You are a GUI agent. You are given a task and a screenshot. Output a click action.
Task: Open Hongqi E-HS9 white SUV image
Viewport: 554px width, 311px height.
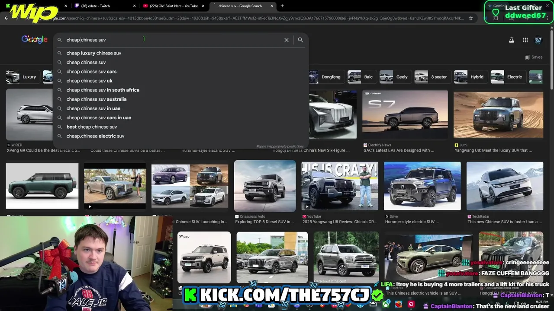(333, 114)
